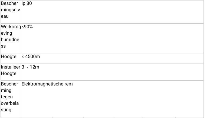Click the 'Bescherming tegen overbelasting' label cell
The height and width of the screenshot is (118, 205).
point(11,97)
